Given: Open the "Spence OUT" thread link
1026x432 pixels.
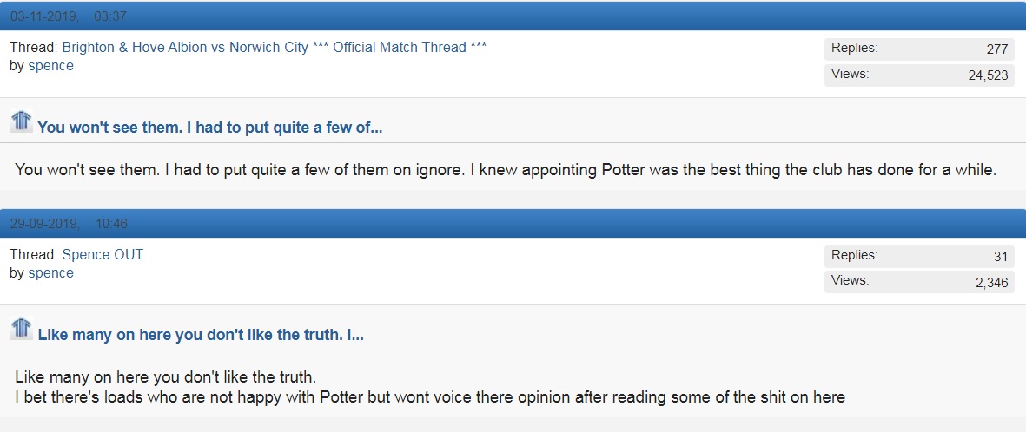Looking at the screenshot, I should click(x=103, y=255).
